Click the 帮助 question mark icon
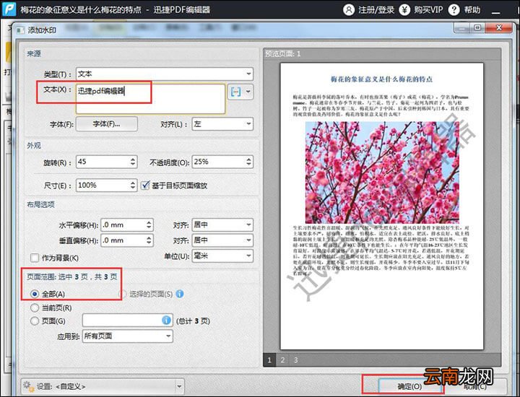 pyautogui.click(x=454, y=9)
